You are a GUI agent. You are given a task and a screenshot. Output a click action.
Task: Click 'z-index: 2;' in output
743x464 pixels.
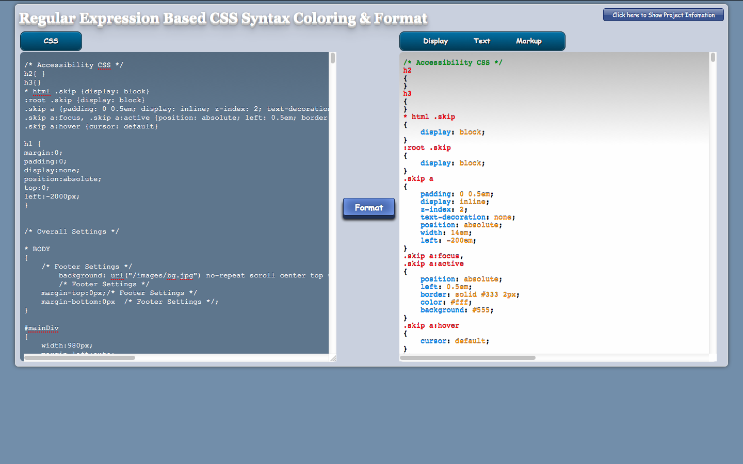444,209
